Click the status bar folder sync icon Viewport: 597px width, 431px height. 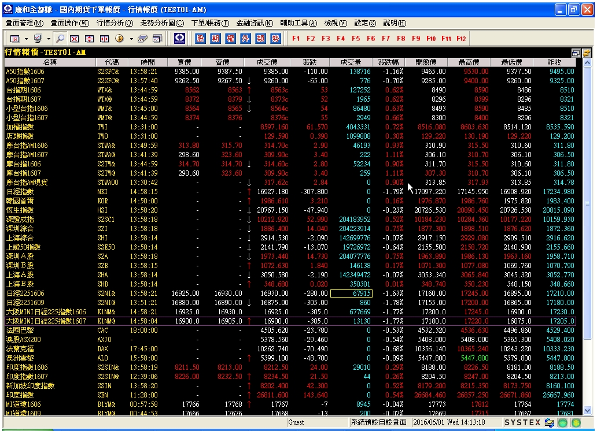(550, 422)
